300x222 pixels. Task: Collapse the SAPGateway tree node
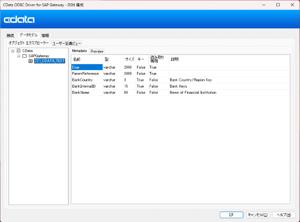point(19,56)
